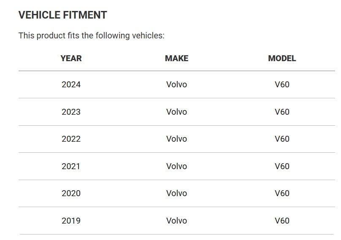This screenshot has width=341, height=240.
Task: Select the 2021 year cell
Action: tap(71, 166)
